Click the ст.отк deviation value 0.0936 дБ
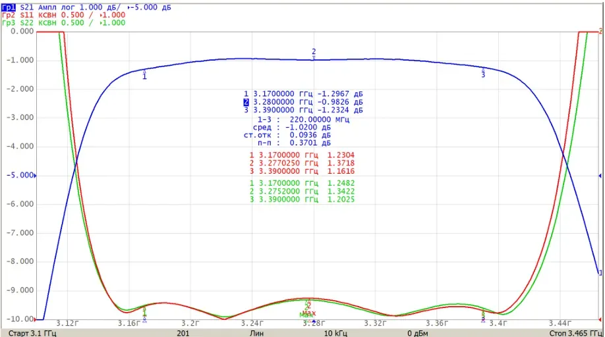The width and height of the screenshot is (605, 337). pyautogui.click(x=310, y=135)
